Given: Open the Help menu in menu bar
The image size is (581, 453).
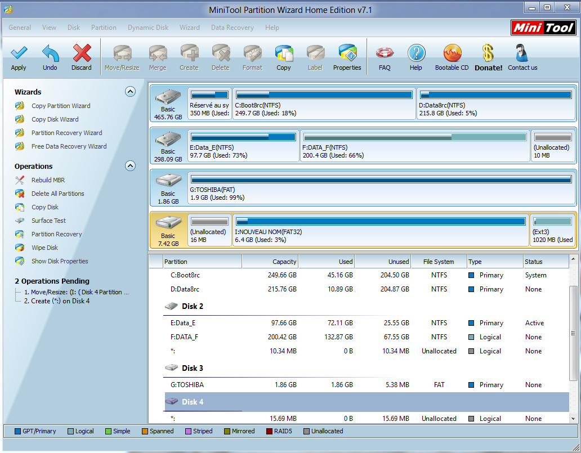Looking at the screenshot, I should (x=272, y=28).
